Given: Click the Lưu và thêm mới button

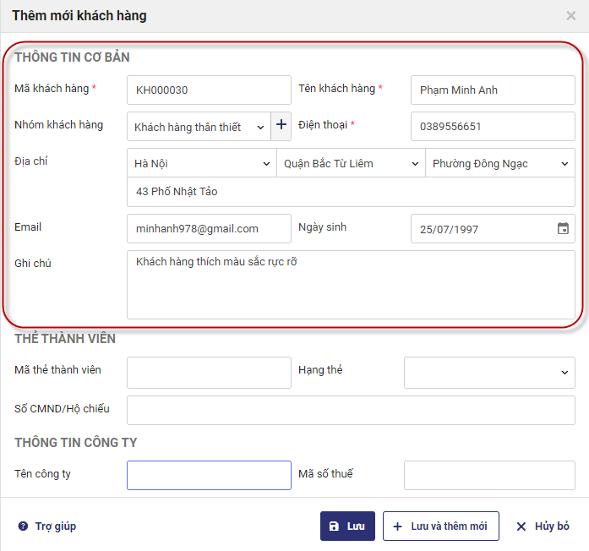Looking at the screenshot, I should pyautogui.click(x=440, y=526).
